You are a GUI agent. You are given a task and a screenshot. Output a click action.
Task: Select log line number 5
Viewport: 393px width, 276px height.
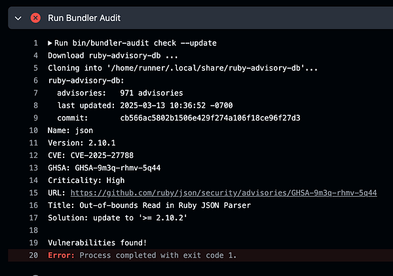coord(36,68)
